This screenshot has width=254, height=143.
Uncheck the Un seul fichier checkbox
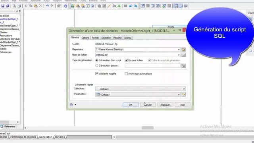126,60
